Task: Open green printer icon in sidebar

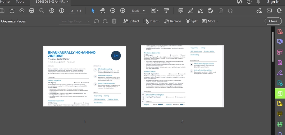Action: [x=280, y=124]
